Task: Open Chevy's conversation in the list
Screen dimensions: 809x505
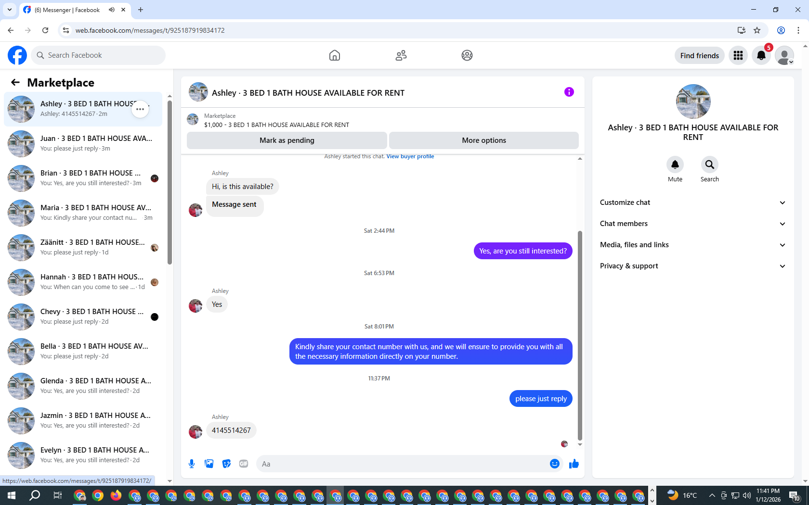Action: [x=83, y=316]
